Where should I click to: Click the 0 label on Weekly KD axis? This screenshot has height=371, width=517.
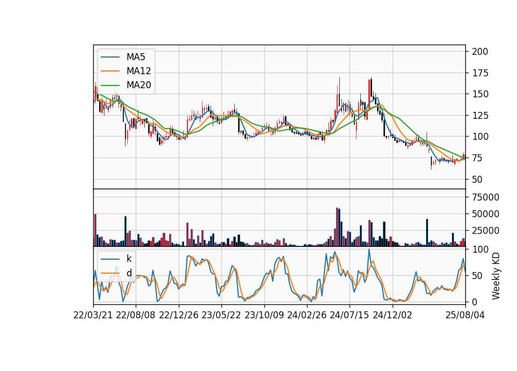[x=475, y=302]
